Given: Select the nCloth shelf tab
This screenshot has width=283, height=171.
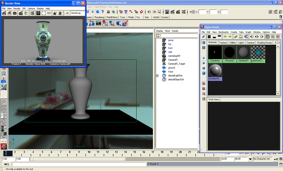Looking at the screenshot, I should [x=156, y=17].
